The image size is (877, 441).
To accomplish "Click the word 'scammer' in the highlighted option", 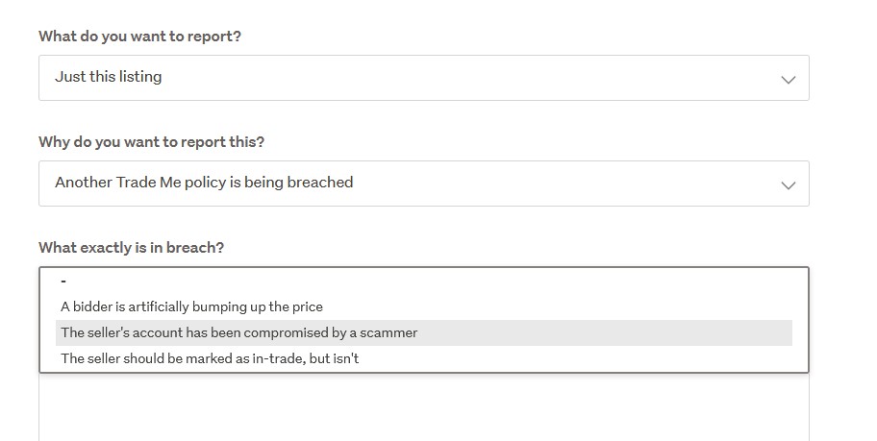I will tap(389, 333).
